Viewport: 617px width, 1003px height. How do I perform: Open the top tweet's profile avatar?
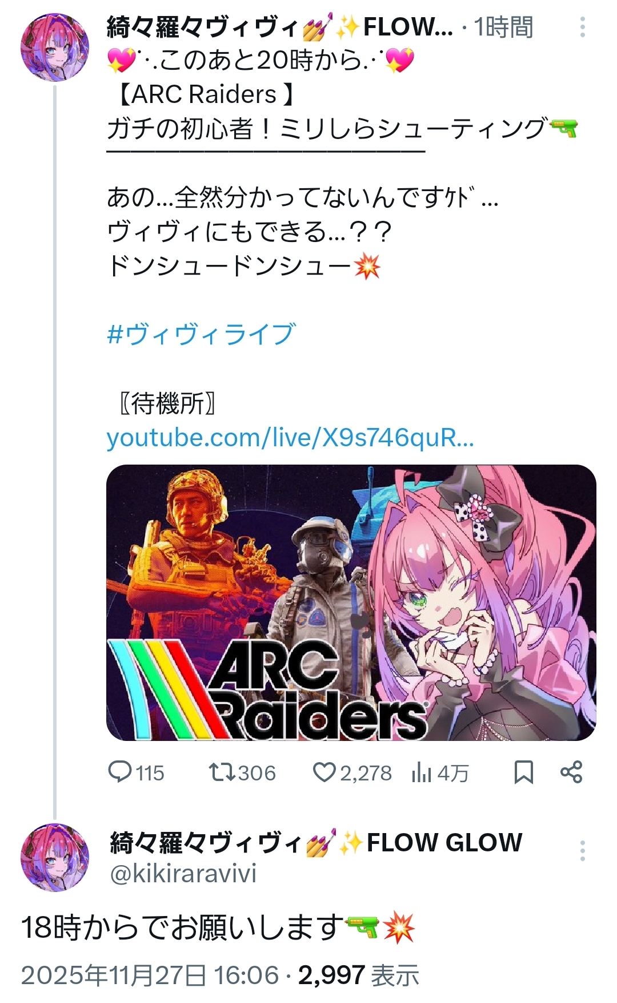click(x=55, y=47)
